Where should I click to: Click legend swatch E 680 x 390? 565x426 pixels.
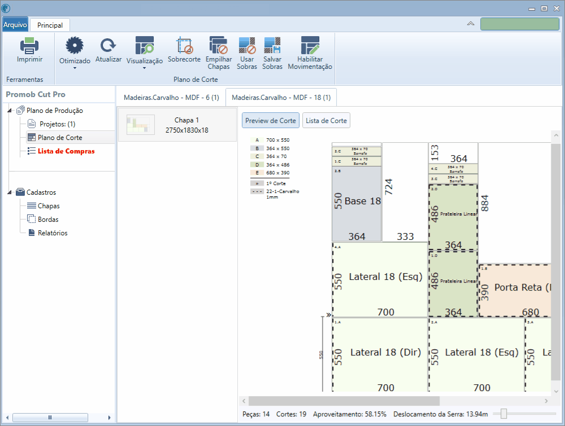[257, 173]
